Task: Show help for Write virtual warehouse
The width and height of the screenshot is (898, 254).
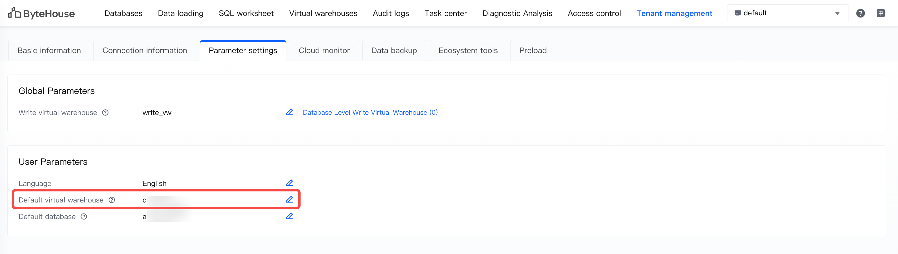Action: pos(105,113)
